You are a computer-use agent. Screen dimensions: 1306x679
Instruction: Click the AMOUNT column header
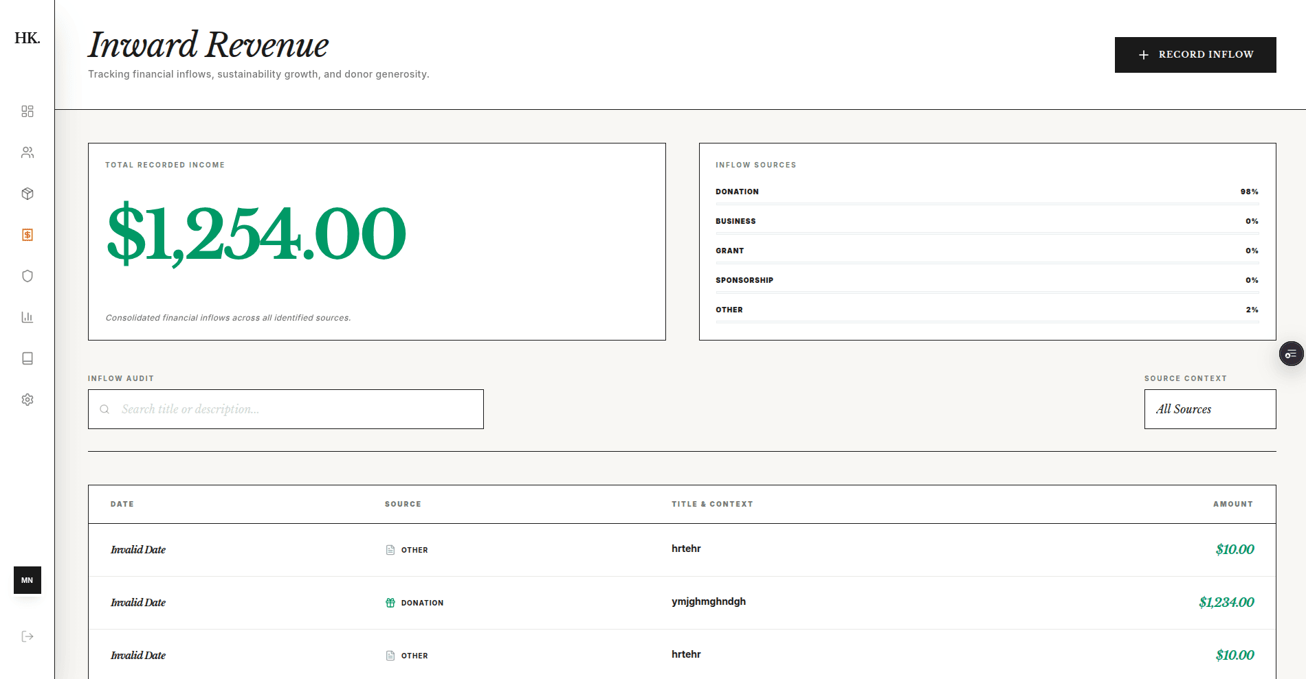(1233, 504)
